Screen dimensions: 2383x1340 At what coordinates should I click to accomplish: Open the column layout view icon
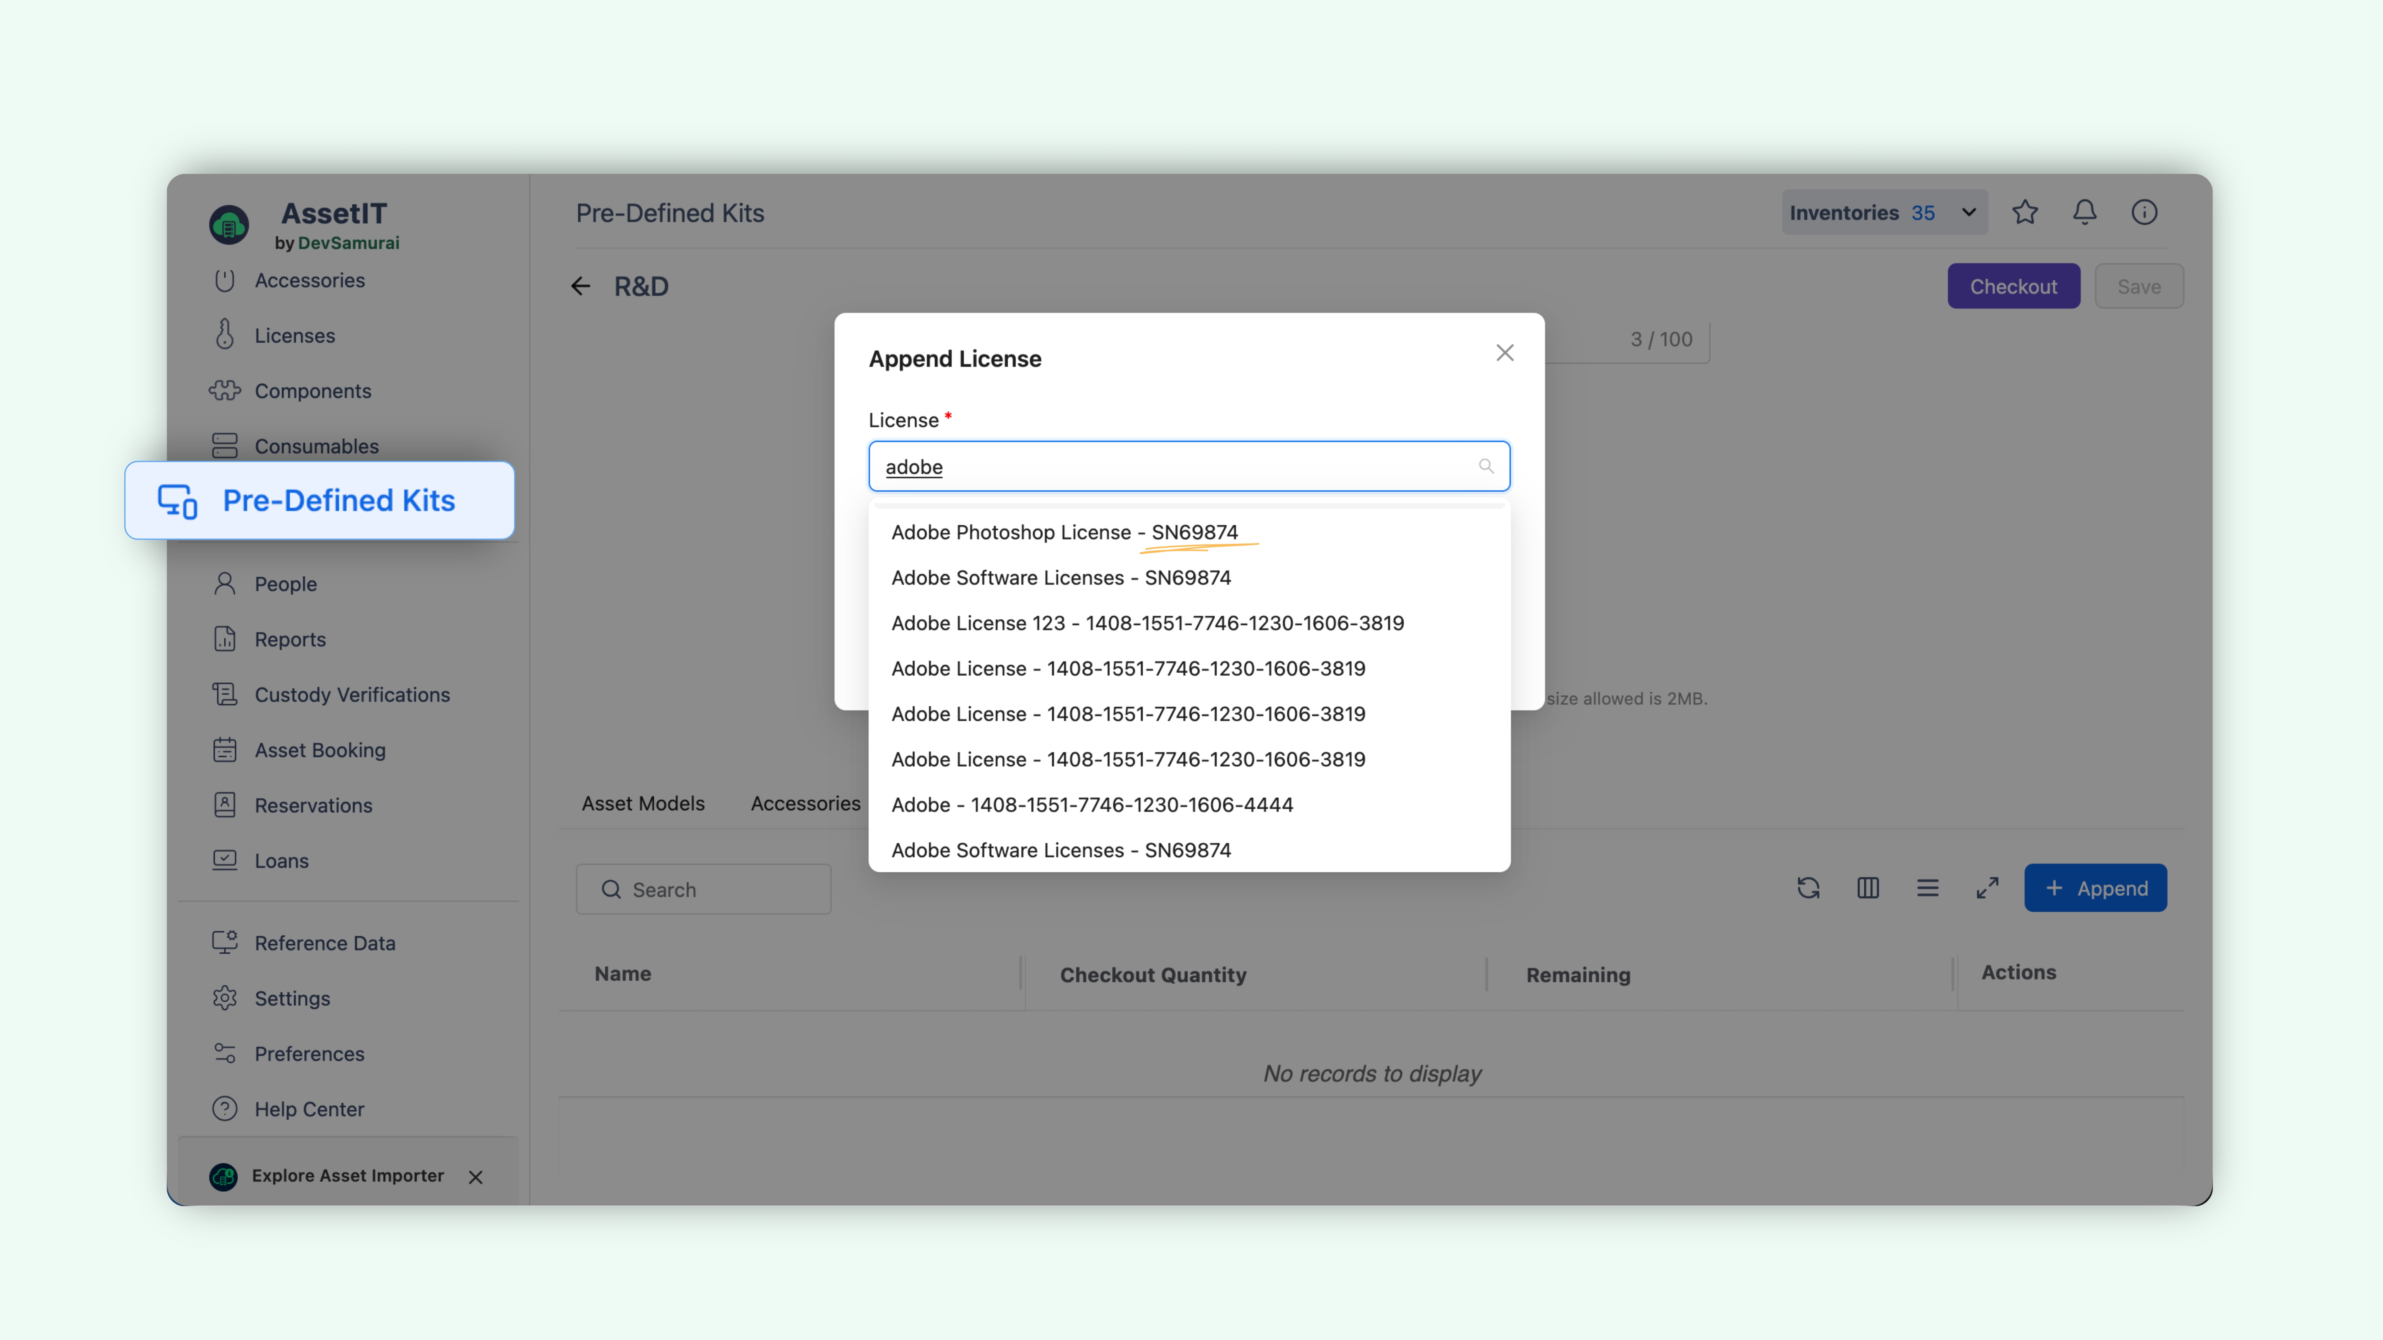tap(1868, 888)
